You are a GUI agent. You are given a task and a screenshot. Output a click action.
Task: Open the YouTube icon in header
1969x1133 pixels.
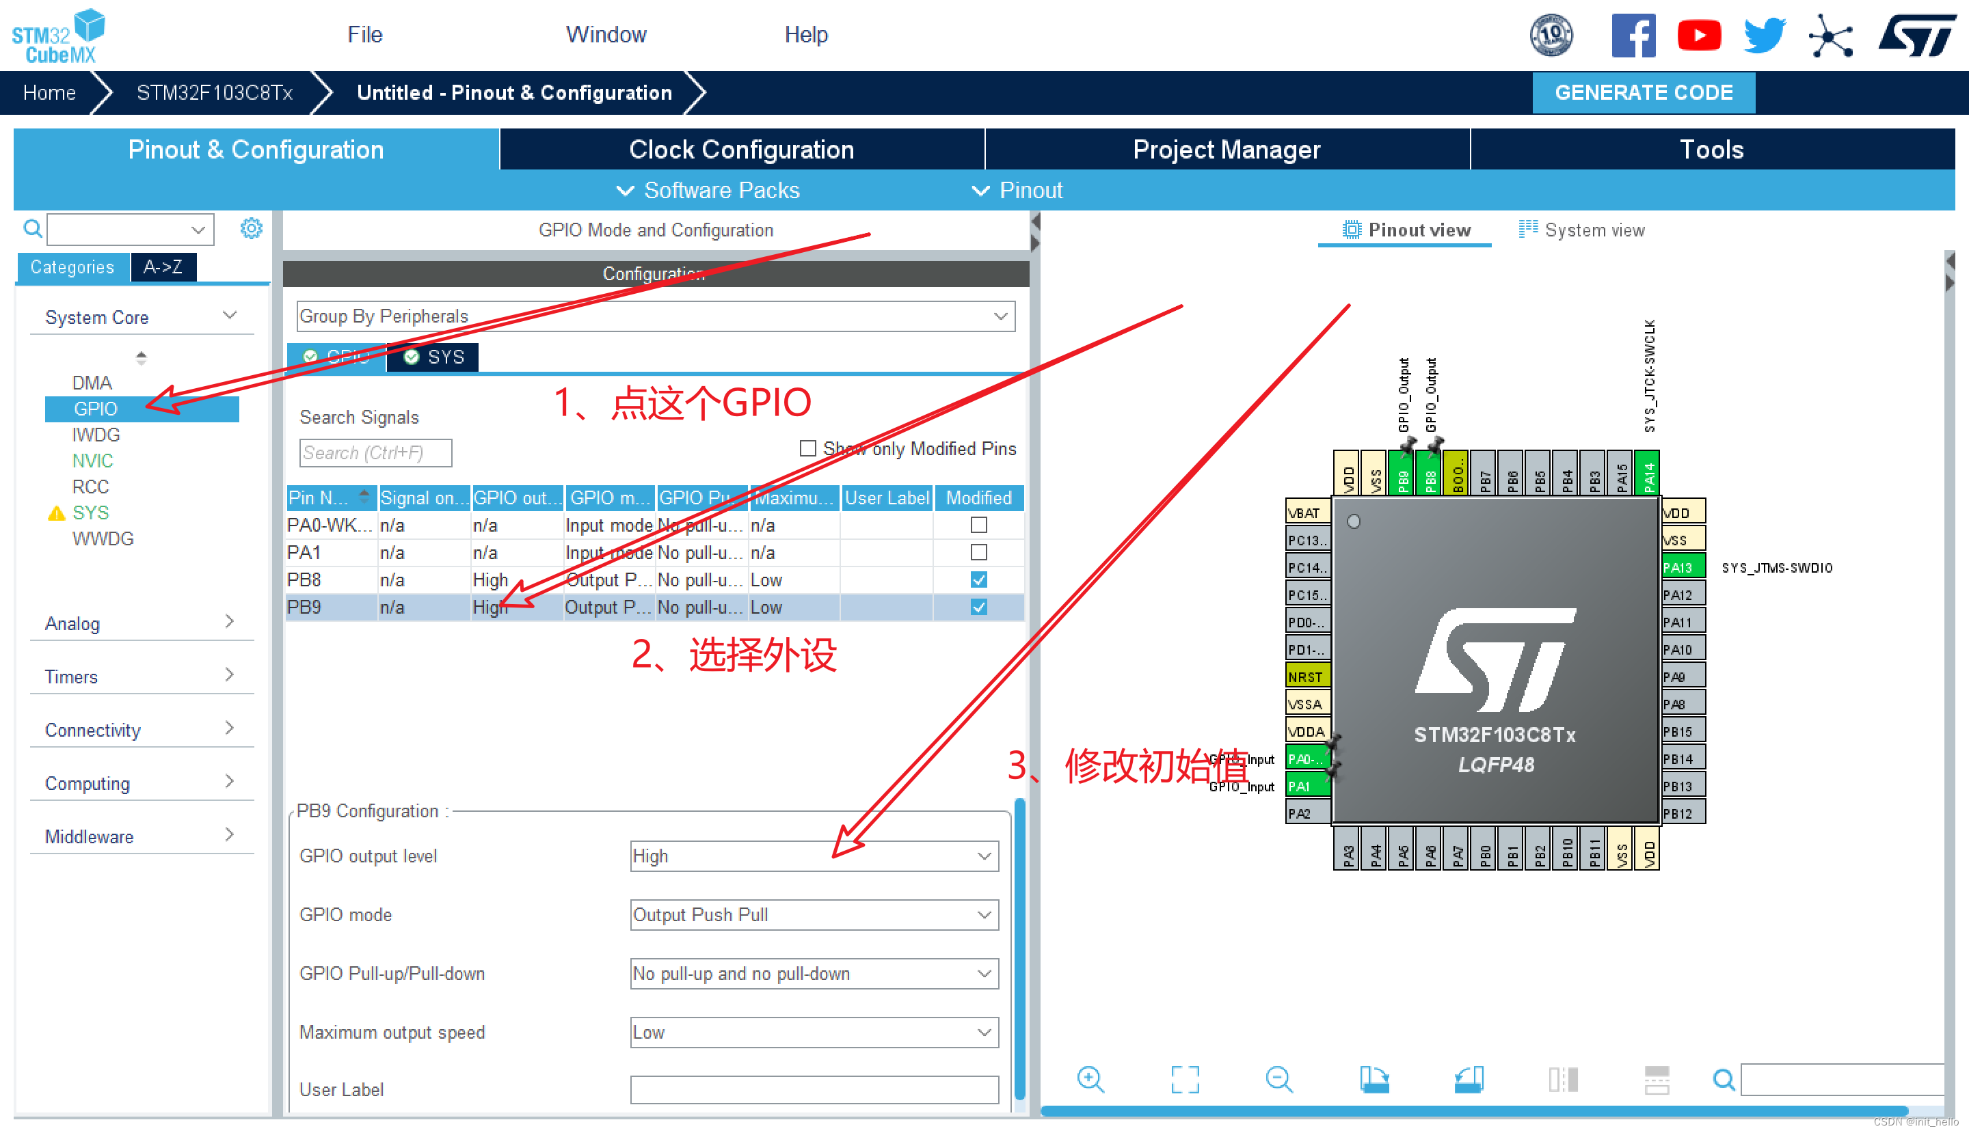point(1698,35)
